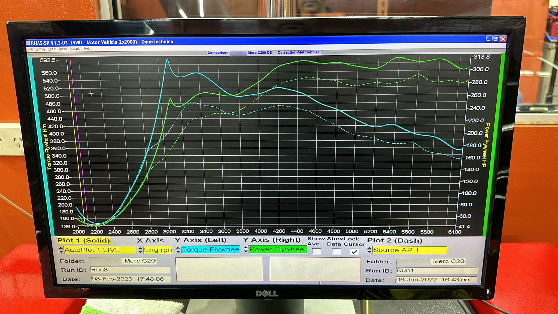The image size is (558, 314).
Task: Step down the Power Flywheel spinner
Action: coord(245,251)
